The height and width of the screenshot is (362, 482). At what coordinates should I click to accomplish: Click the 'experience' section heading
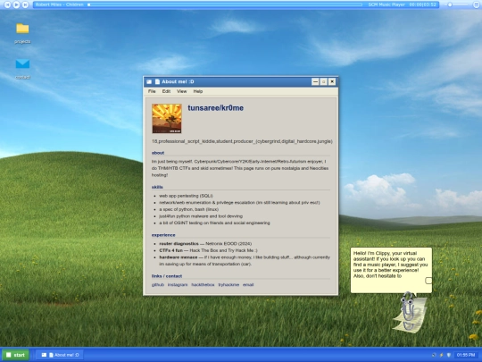click(x=163, y=235)
